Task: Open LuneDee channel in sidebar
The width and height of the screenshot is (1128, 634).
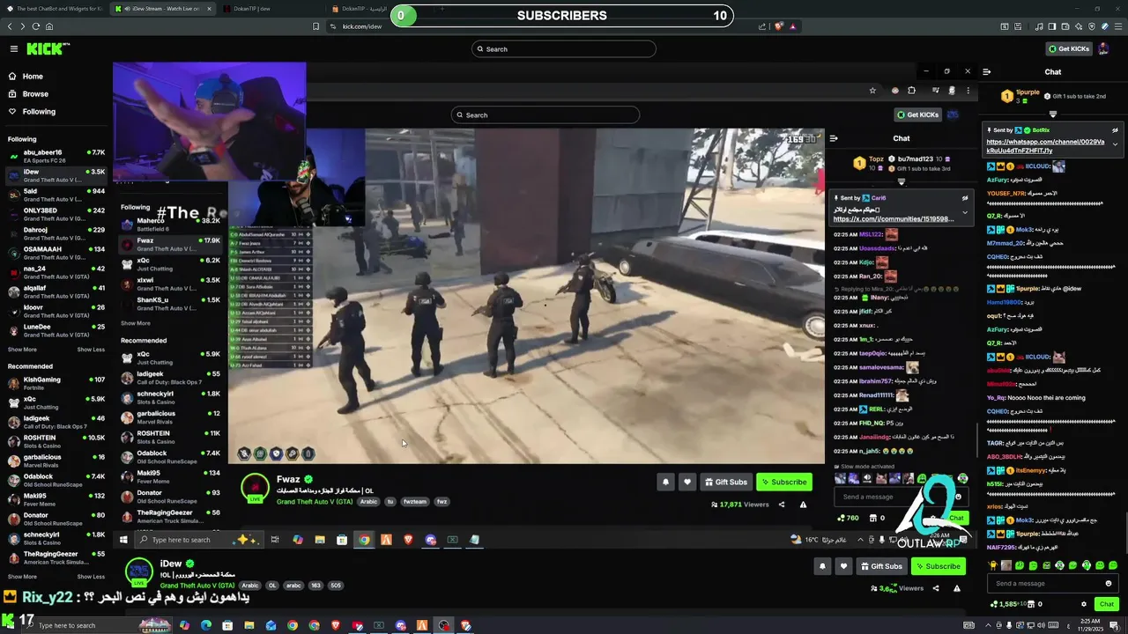Action: pos(55,330)
